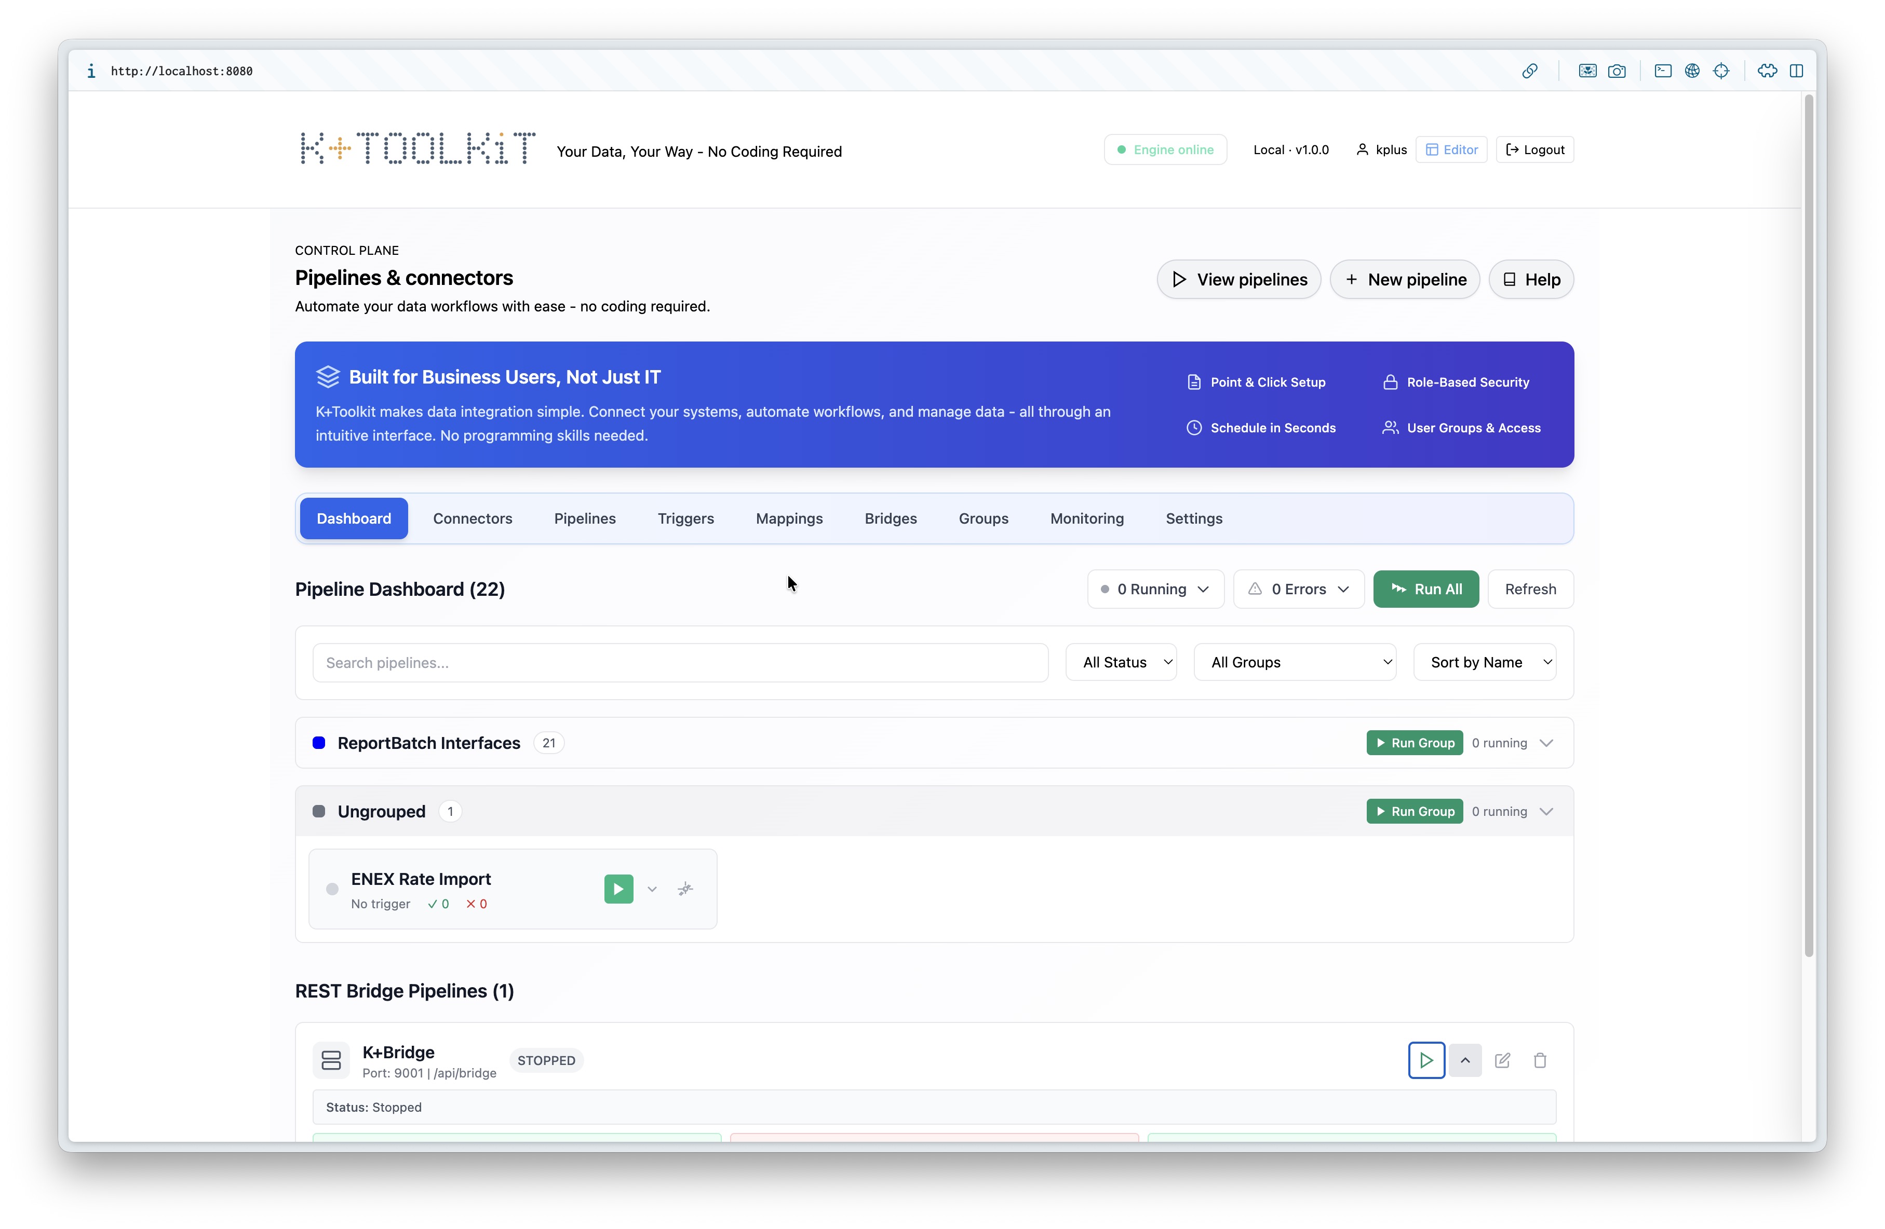The image size is (1885, 1229).
Task: Open the edit pencil icon on K+Bridge
Action: coord(1502,1060)
